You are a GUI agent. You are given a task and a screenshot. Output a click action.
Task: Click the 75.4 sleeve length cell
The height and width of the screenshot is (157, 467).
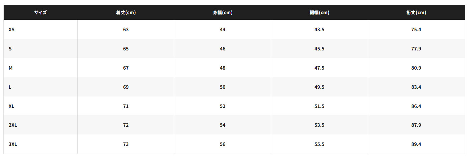pos(416,30)
